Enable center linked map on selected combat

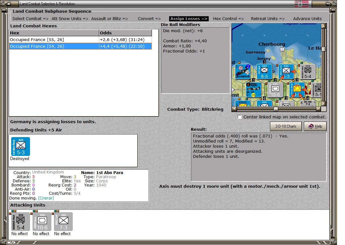(240, 117)
